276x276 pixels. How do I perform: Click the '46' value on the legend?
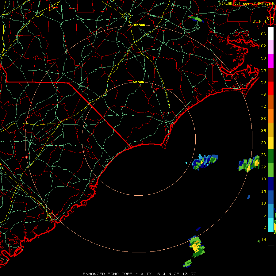click(x=263, y=94)
